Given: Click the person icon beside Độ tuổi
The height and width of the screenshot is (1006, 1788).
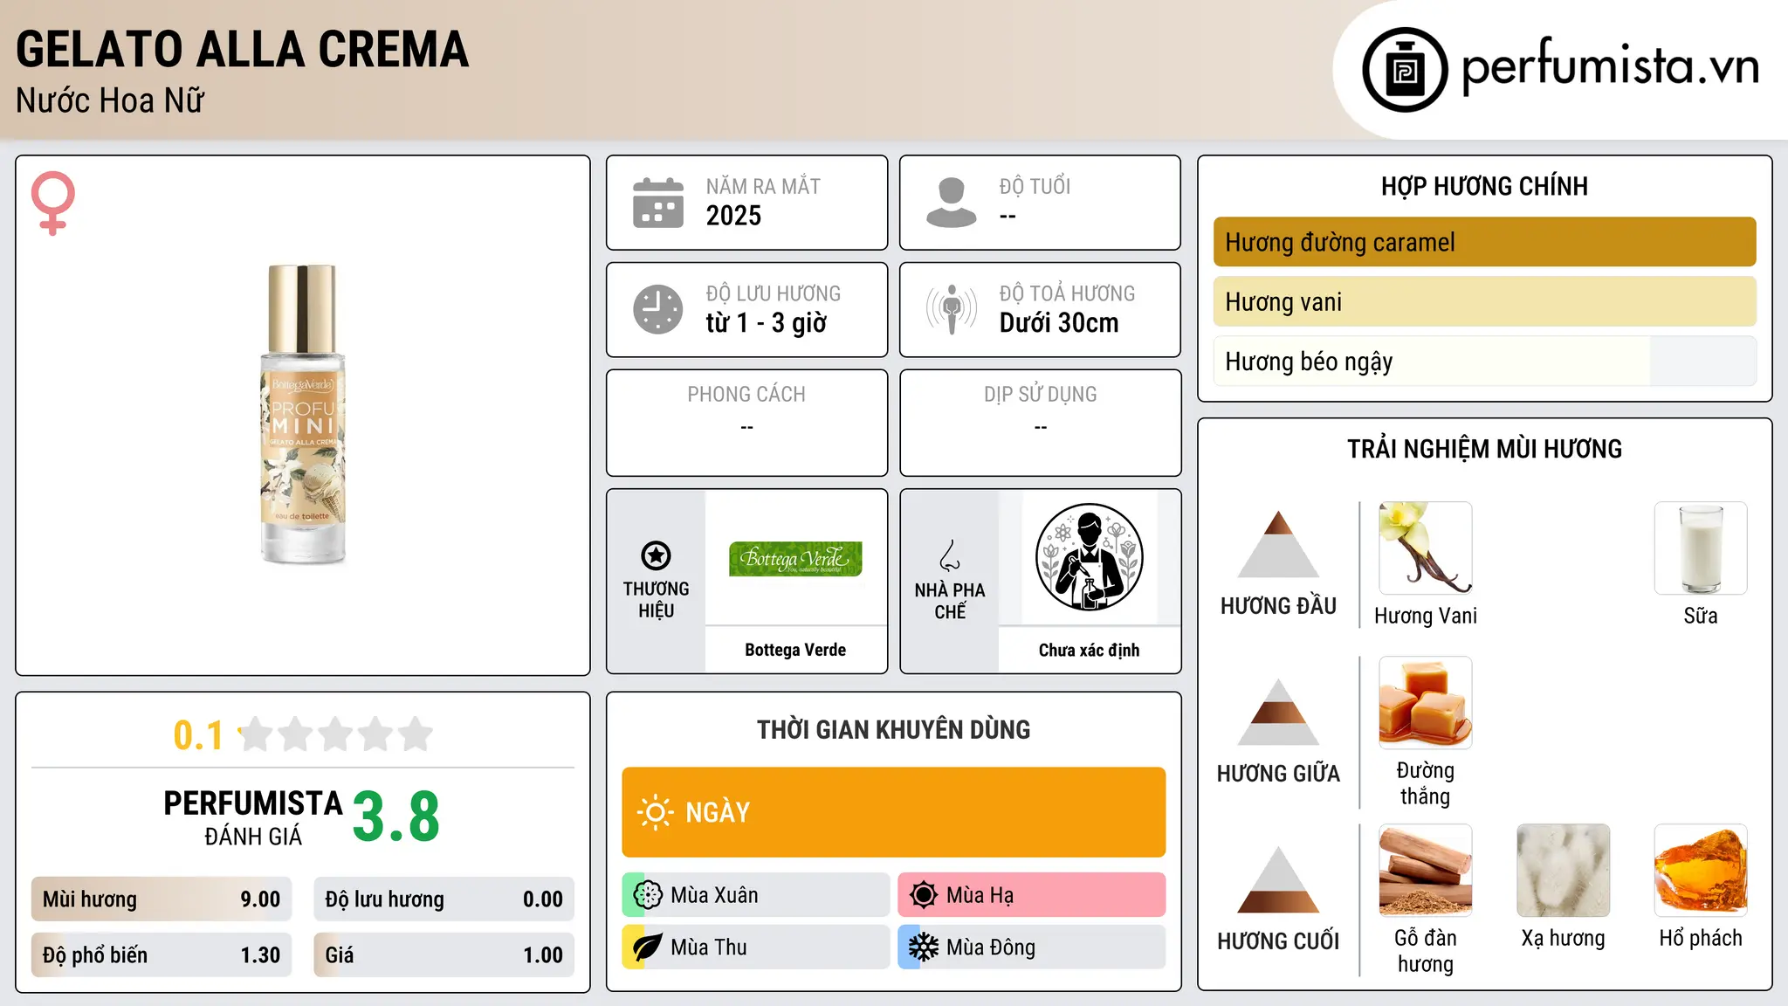Looking at the screenshot, I should point(951,203).
